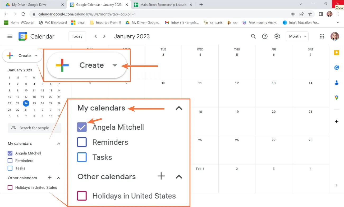The width and height of the screenshot is (344, 207).
Task: Click the Search for people field
Action: (x=34, y=128)
